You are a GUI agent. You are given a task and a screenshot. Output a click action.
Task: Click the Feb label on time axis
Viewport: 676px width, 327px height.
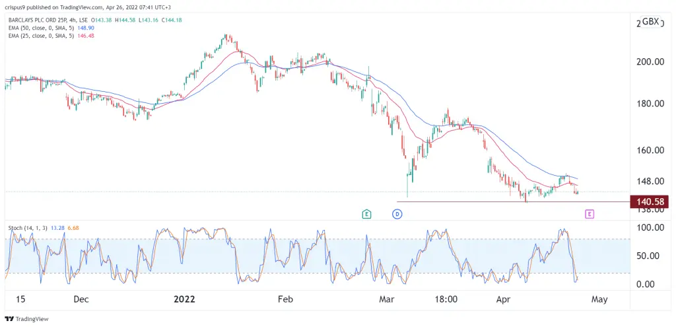286,299
